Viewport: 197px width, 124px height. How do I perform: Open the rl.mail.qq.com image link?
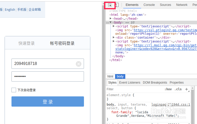point(165,45)
